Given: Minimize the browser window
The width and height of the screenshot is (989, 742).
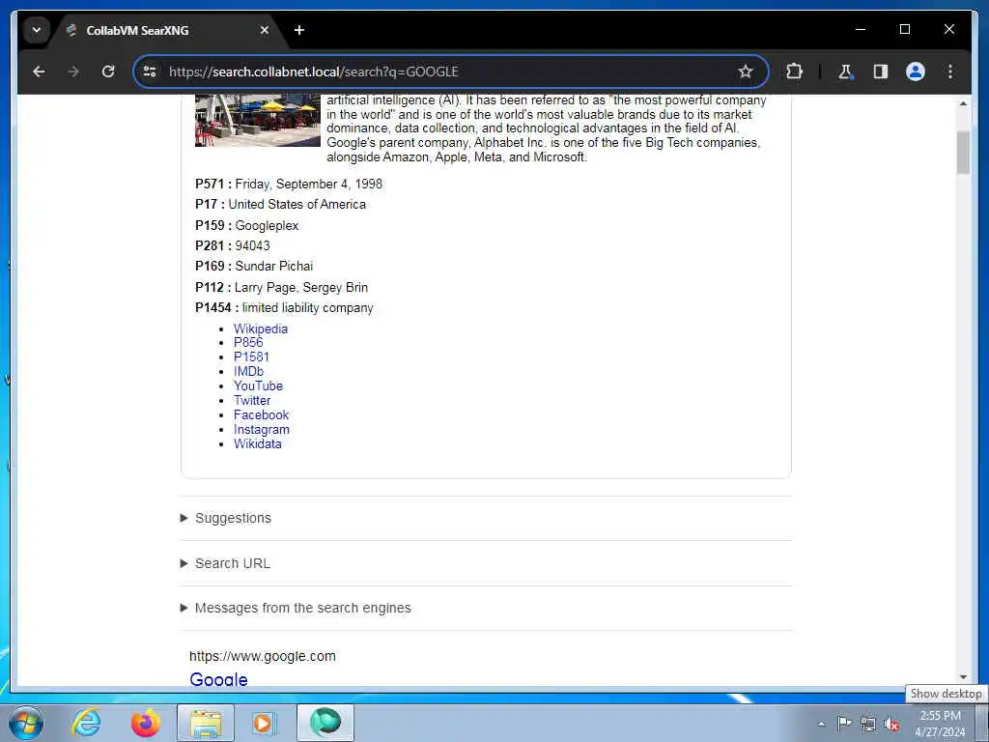Looking at the screenshot, I should (x=861, y=29).
